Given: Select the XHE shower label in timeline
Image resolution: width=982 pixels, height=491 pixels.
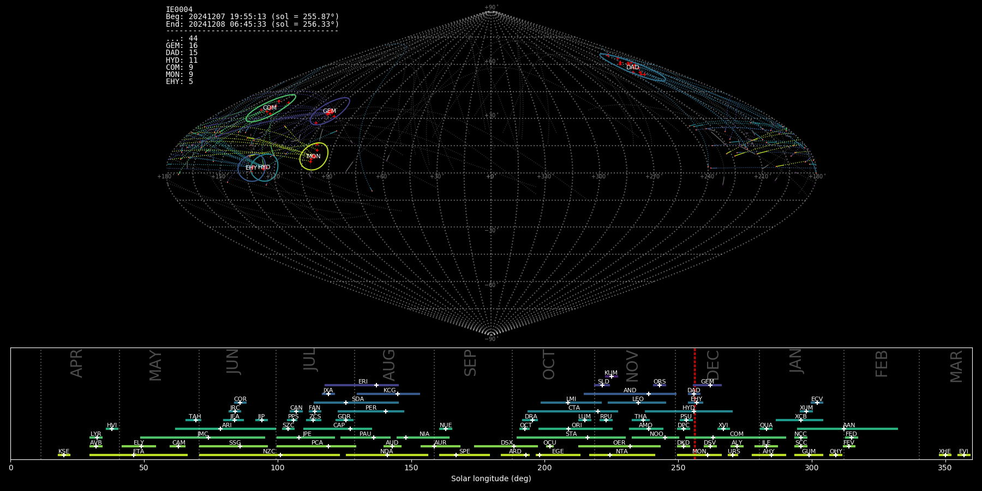Looking at the screenshot, I should [945, 452].
